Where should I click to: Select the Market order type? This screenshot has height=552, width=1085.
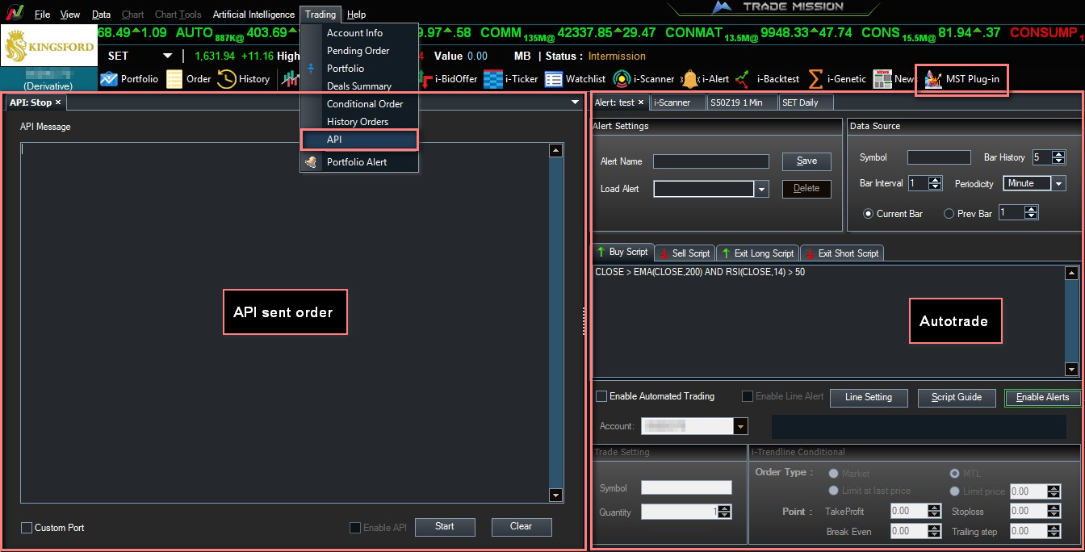click(833, 474)
